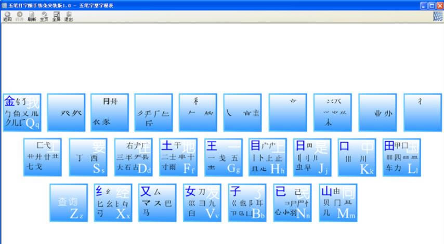Select the 土 F key tile
This screenshot has height=244, width=444.
pos(178,157)
